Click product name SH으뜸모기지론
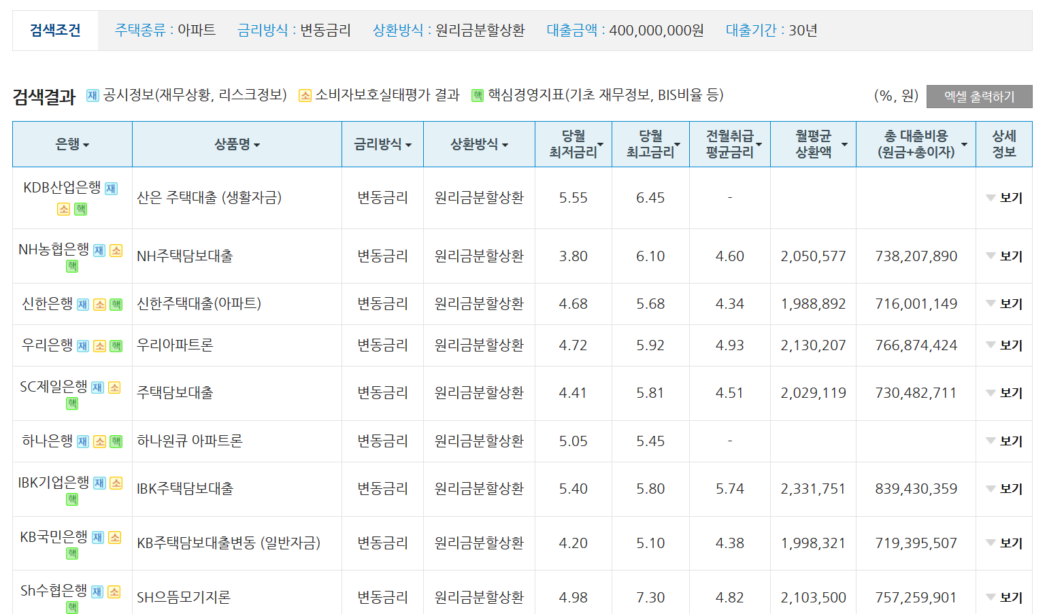This screenshot has height=614, width=1064. (x=184, y=598)
